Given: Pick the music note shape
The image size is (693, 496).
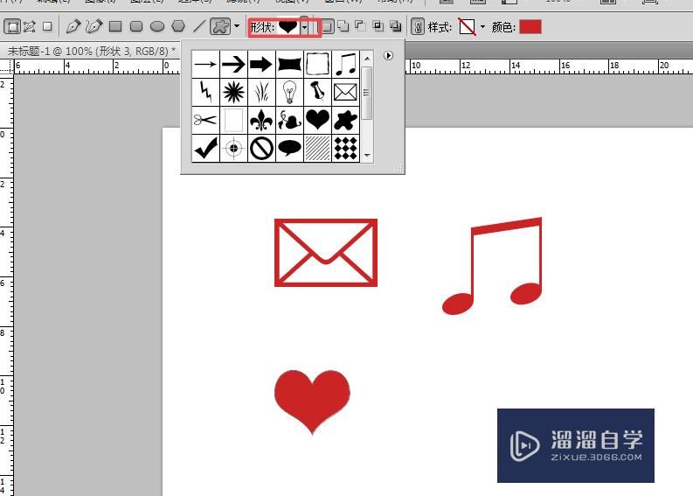Looking at the screenshot, I should coord(345,64).
